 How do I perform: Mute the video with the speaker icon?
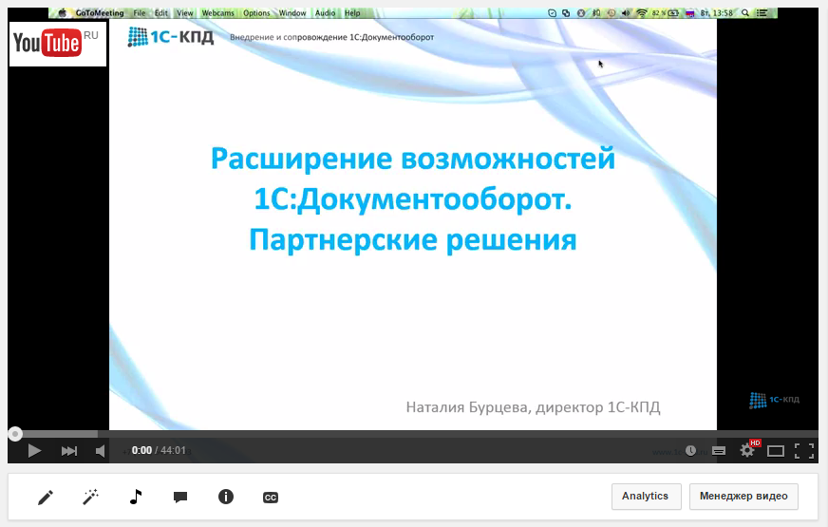click(100, 451)
